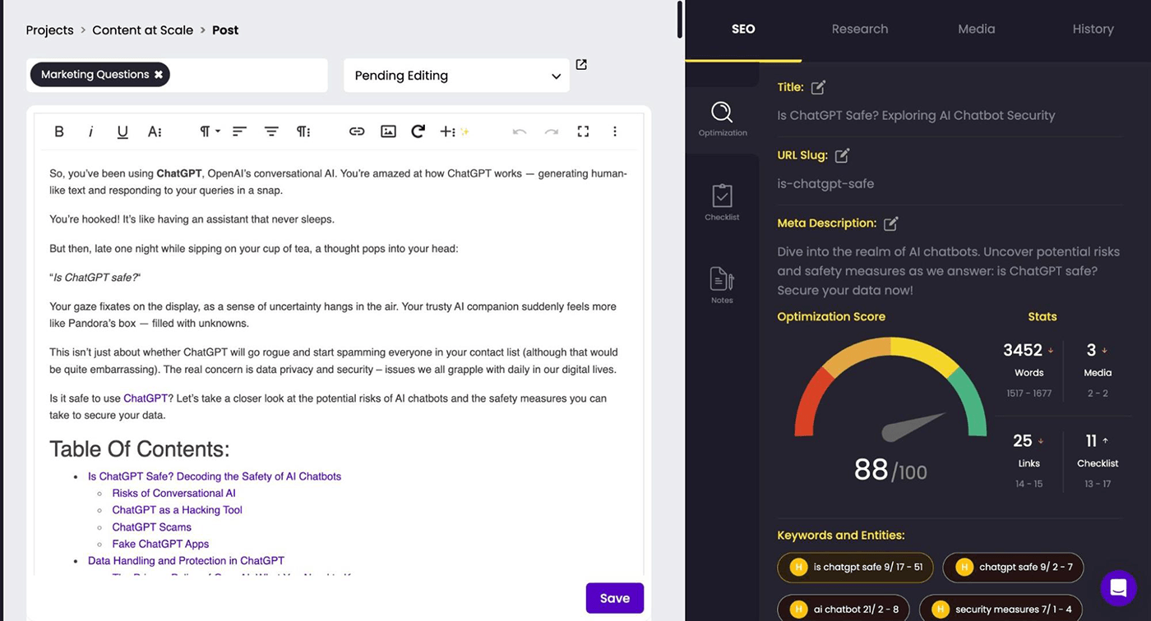This screenshot has height=621, width=1151.
Task: Click the 'is chatgpt safe' keyword chip
Action: pyautogui.click(x=855, y=567)
